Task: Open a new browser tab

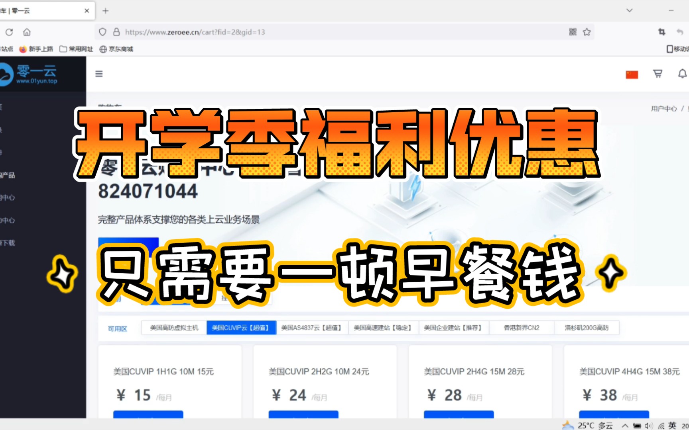Action: (105, 11)
